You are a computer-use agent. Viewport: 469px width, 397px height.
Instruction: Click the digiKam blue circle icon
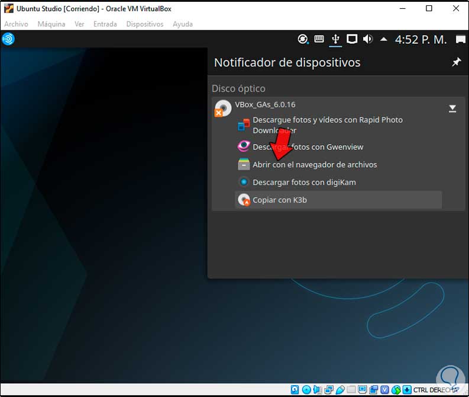(x=244, y=182)
